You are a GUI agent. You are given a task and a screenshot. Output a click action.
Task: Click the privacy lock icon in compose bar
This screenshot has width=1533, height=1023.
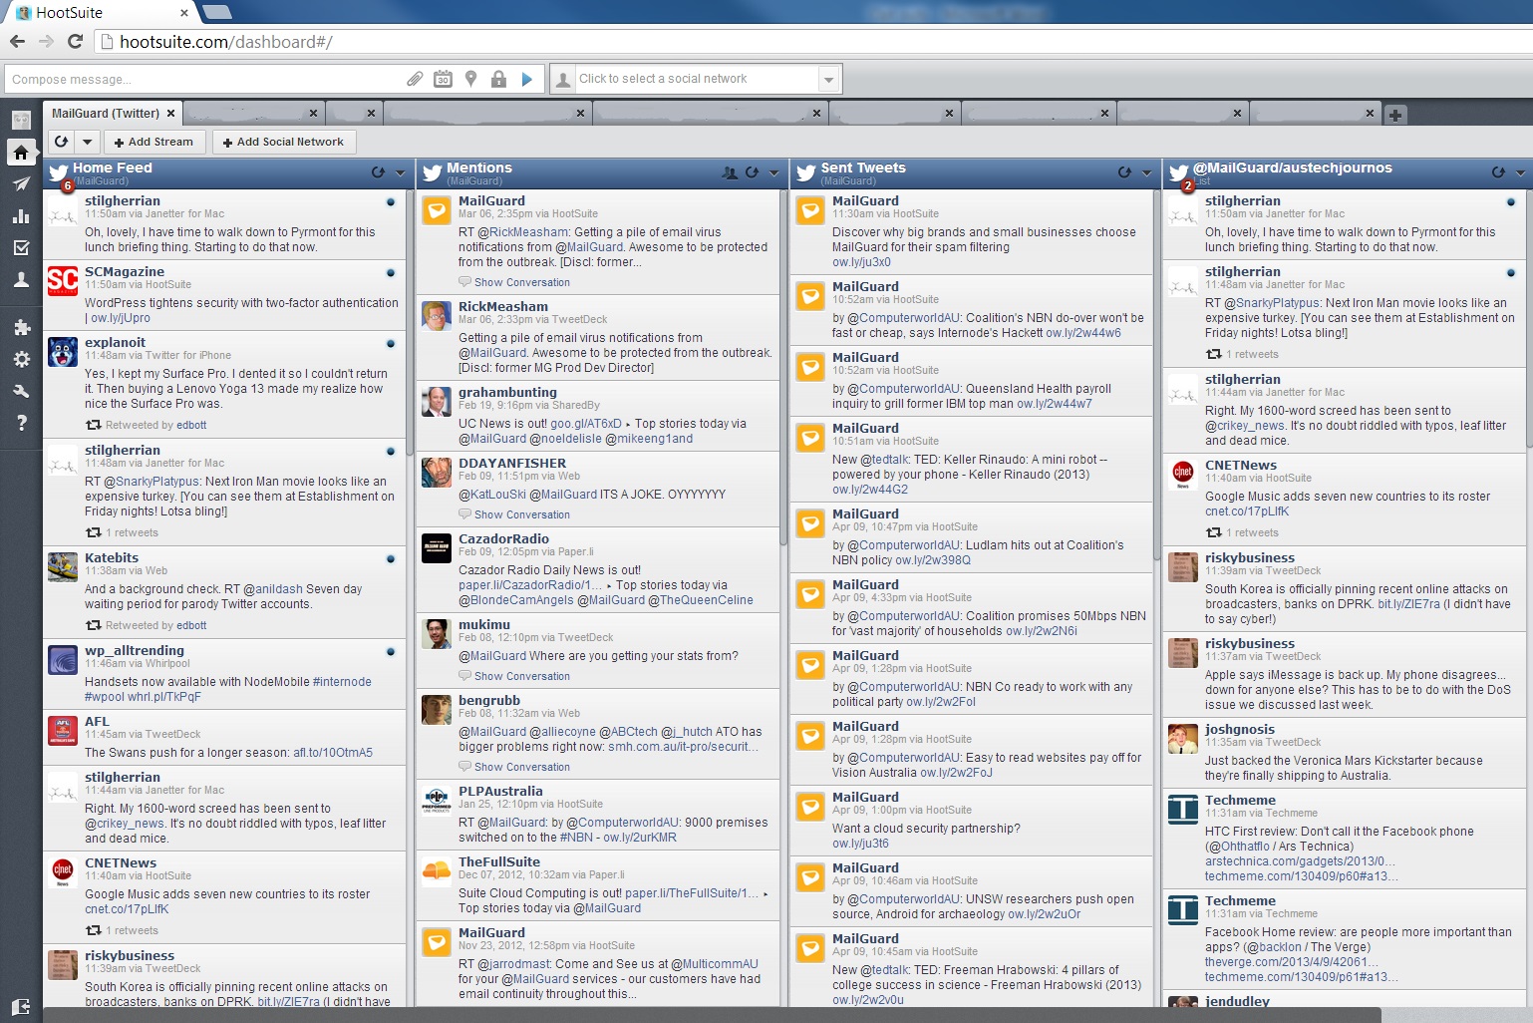498,79
